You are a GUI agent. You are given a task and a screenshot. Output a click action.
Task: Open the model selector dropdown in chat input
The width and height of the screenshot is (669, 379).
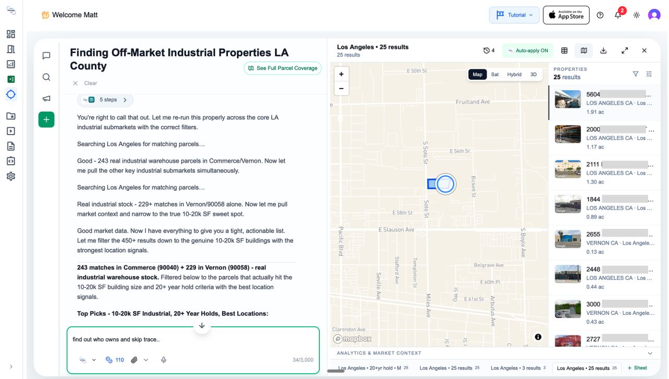[x=88, y=360]
